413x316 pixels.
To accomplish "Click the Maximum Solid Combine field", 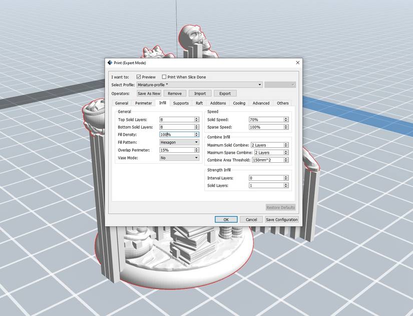I will point(267,145).
